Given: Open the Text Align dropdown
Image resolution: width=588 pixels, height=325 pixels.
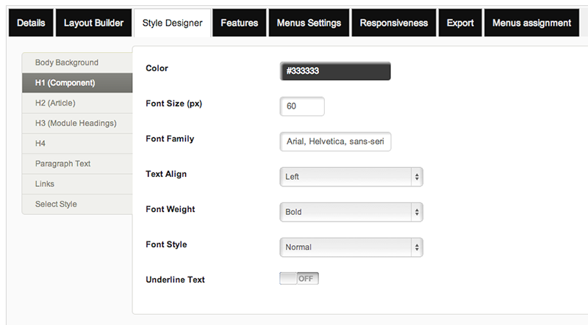Looking at the screenshot, I should pos(351,177).
